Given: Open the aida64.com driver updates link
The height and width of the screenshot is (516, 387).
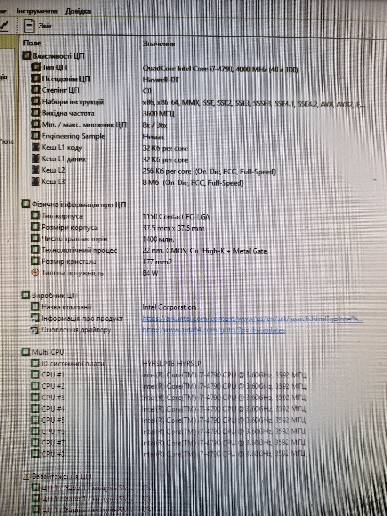Looking at the screenshot, I should point(213,330).
